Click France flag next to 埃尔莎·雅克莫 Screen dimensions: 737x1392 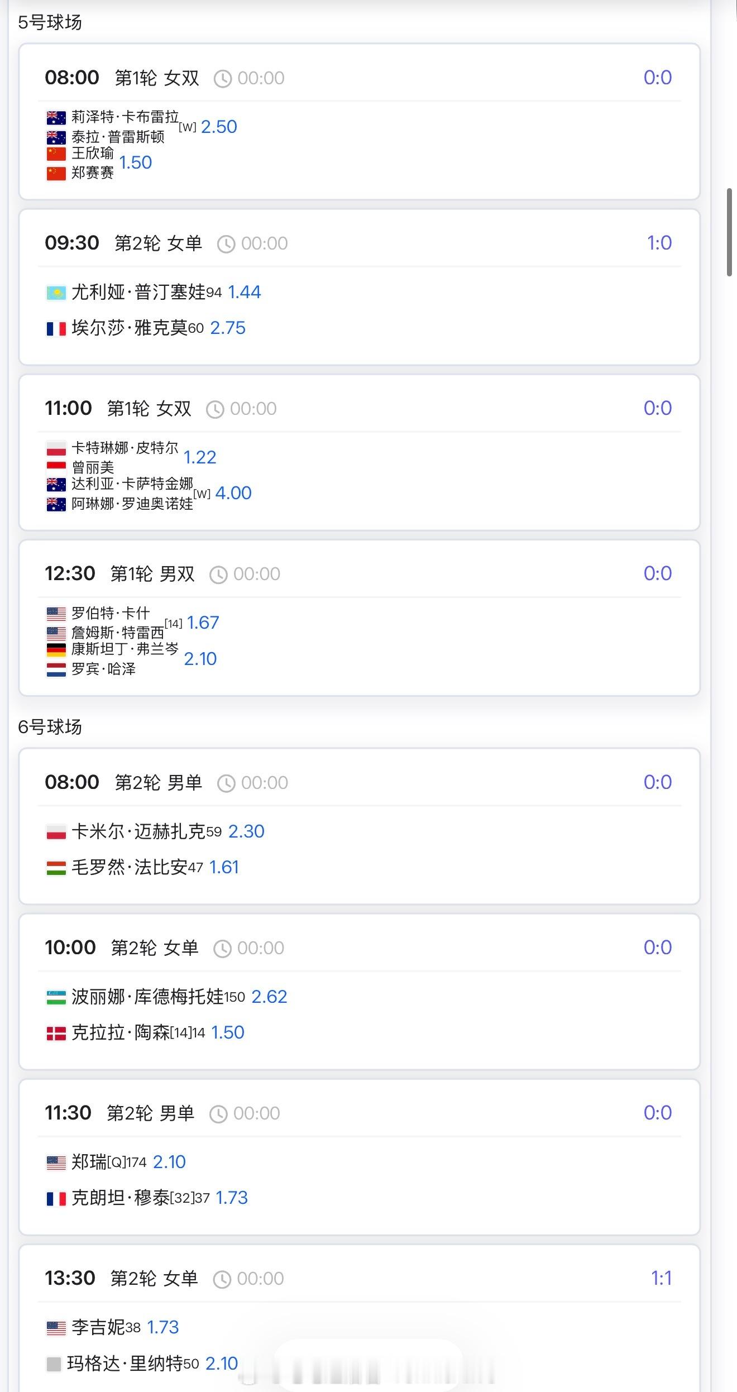tap(56, 329)
